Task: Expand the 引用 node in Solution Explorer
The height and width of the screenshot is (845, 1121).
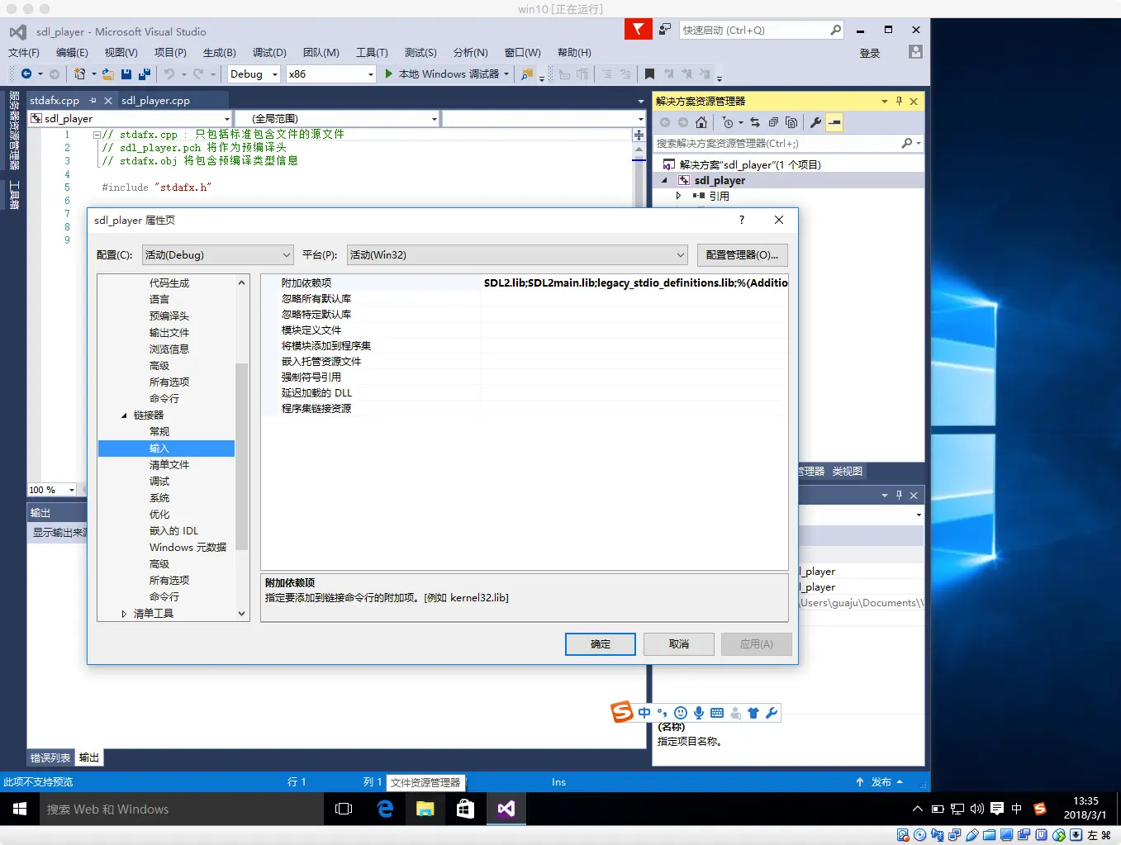Action: tap(679, 196)
